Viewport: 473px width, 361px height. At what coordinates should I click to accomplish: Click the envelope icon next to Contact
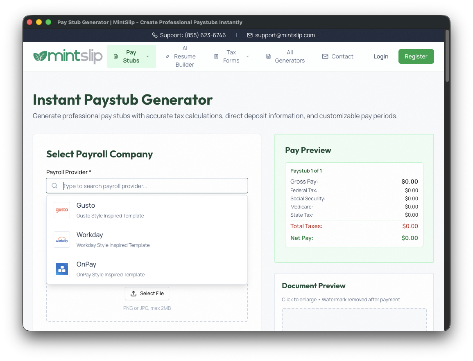point(325,56)
